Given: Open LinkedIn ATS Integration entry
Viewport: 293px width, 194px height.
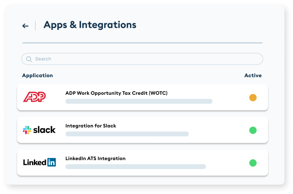Looking at the screenshot, I should point(95,158).
